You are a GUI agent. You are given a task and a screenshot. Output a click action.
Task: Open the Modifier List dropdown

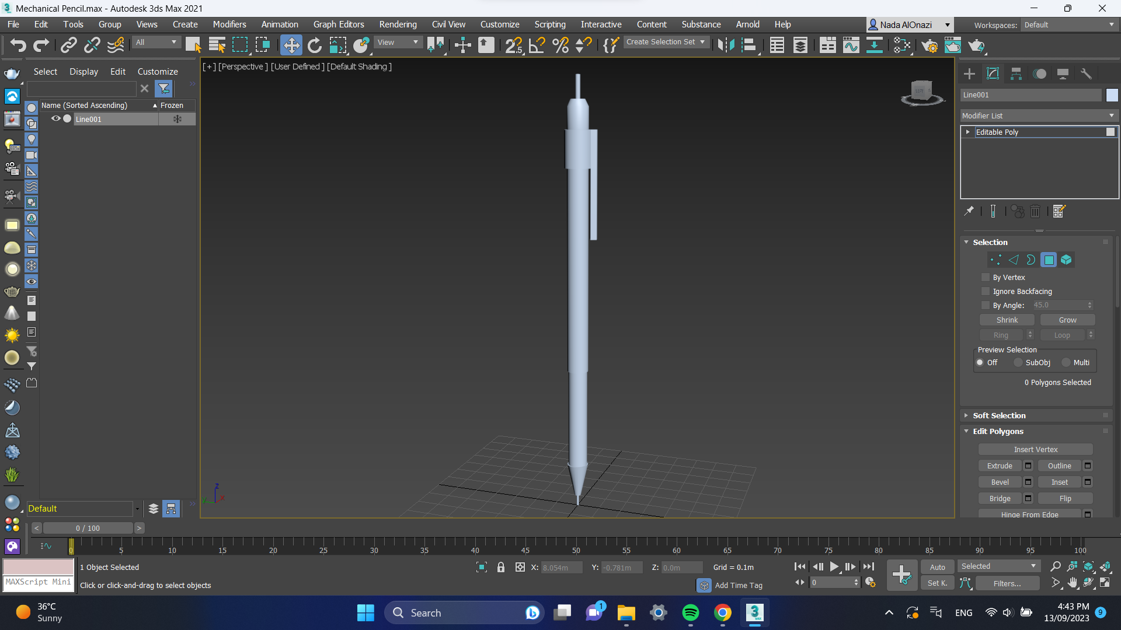coord(1038,116)
